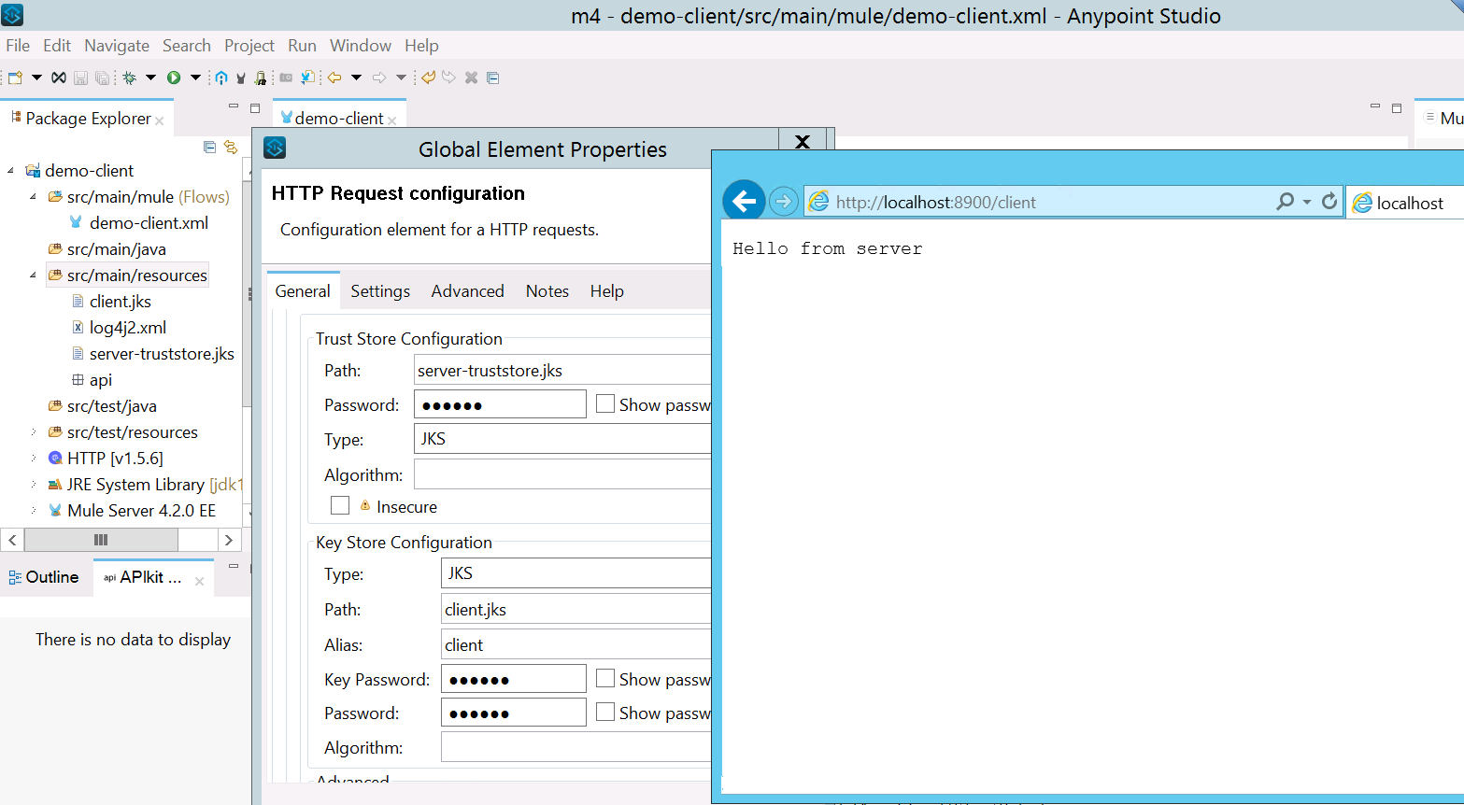This screenshot has width=1464, height=805.
Task: Switch to the Outline tab
Action: (43, 577)
